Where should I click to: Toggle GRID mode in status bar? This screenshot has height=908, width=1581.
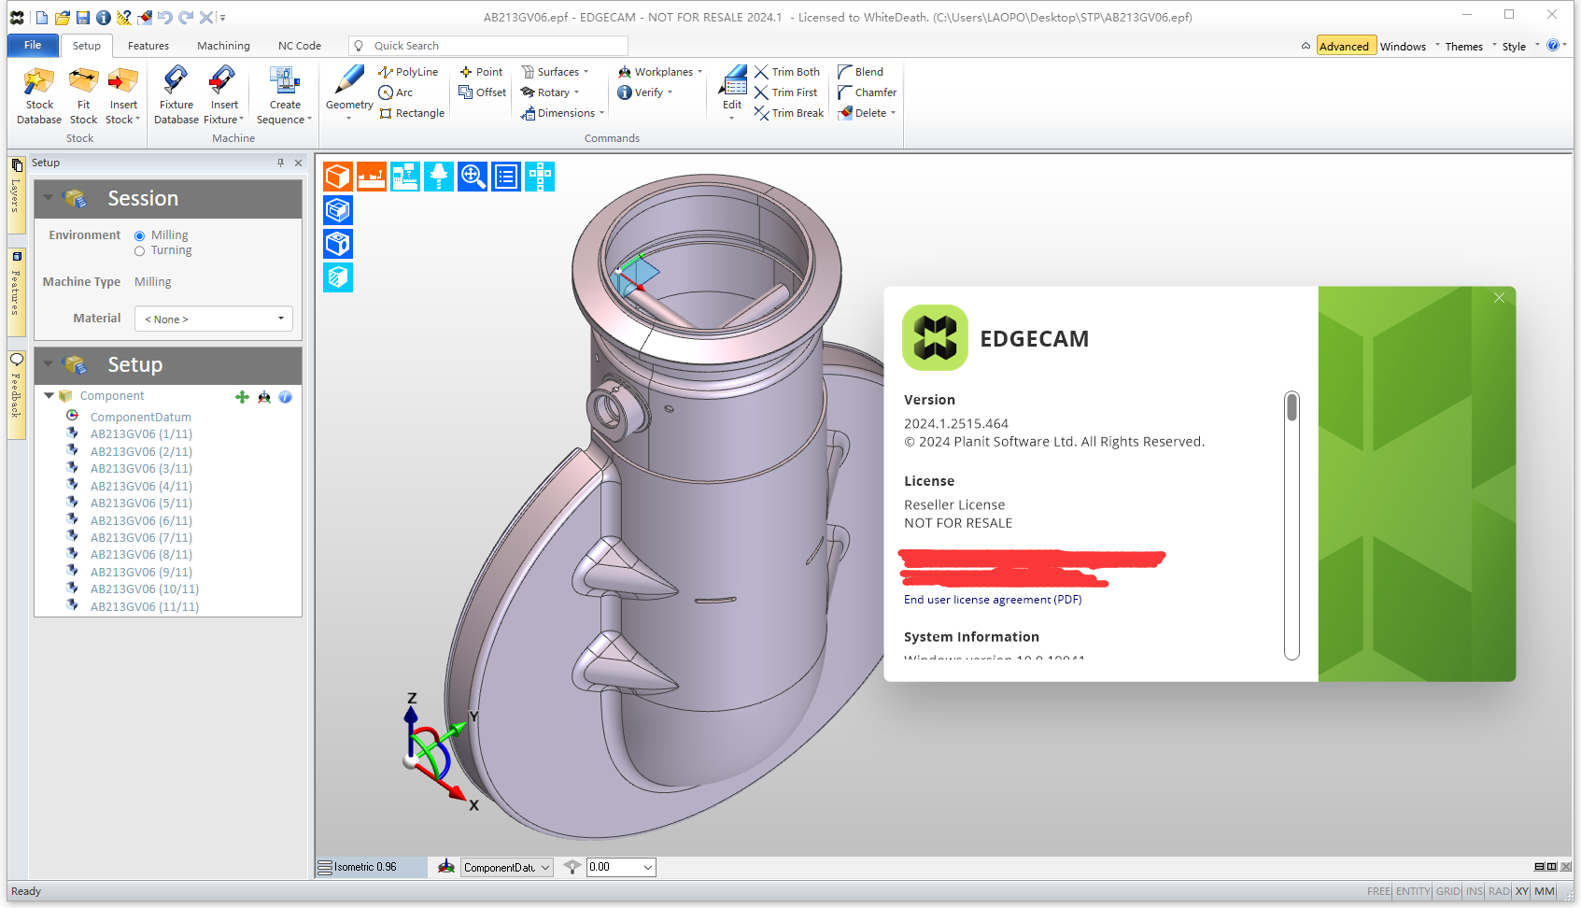click(1448, 891)
